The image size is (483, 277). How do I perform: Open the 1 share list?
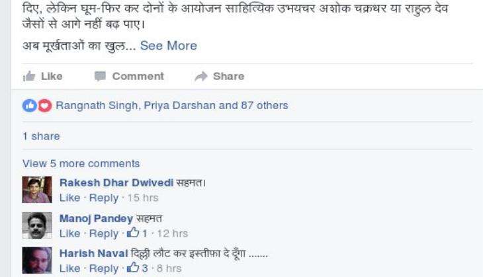[x=41, y=136]
